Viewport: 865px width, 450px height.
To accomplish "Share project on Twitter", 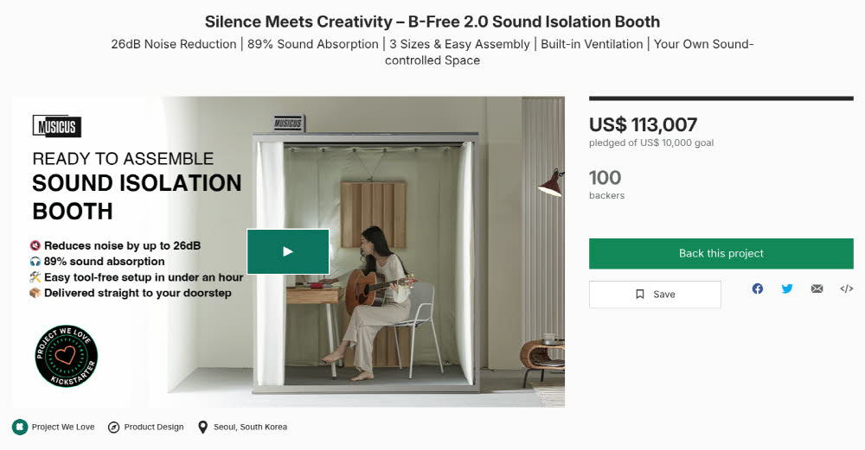I will point(787,288).
